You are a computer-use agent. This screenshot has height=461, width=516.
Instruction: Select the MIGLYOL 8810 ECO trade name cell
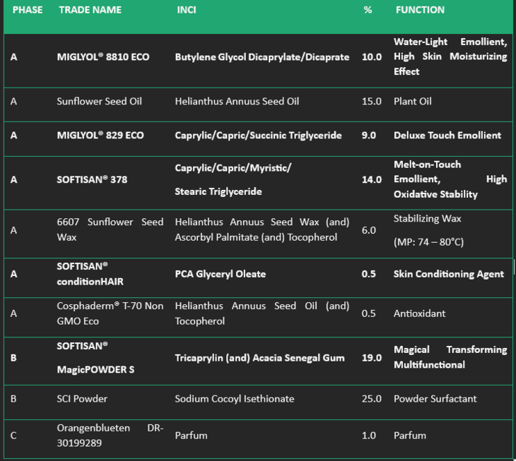(x=103, y=57)
